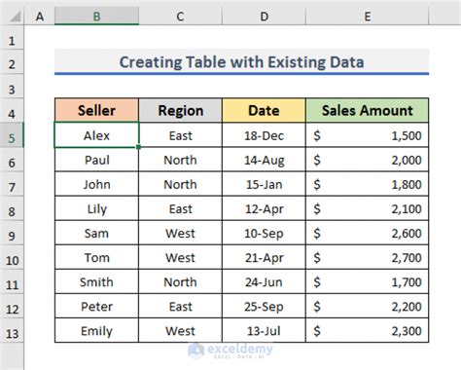
Task: Click Region cell in Peter's row
Action: point(180,307)
